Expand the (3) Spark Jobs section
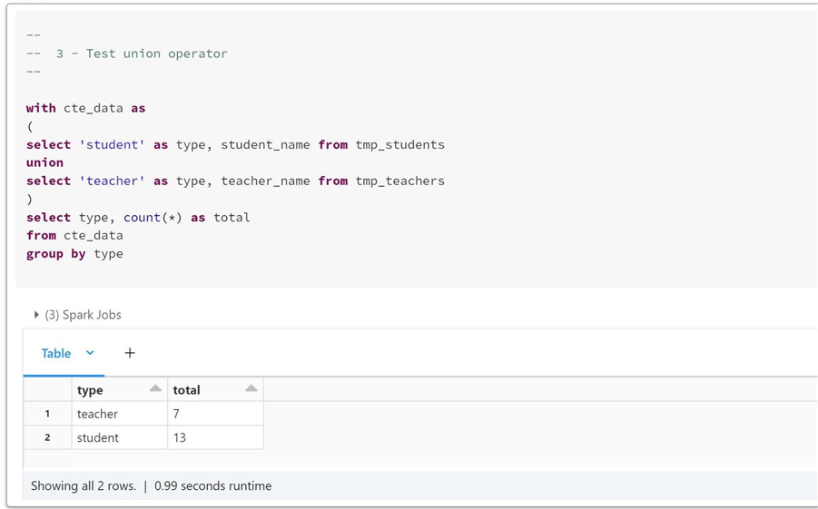The image size is (818, 509). (77, 315)
